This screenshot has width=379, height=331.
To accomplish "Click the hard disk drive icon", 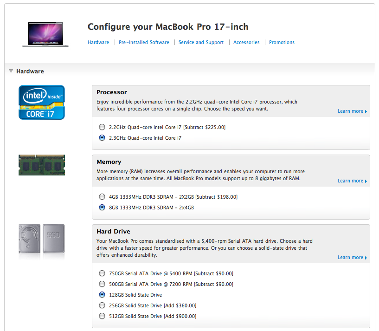I will click(30, 239).
